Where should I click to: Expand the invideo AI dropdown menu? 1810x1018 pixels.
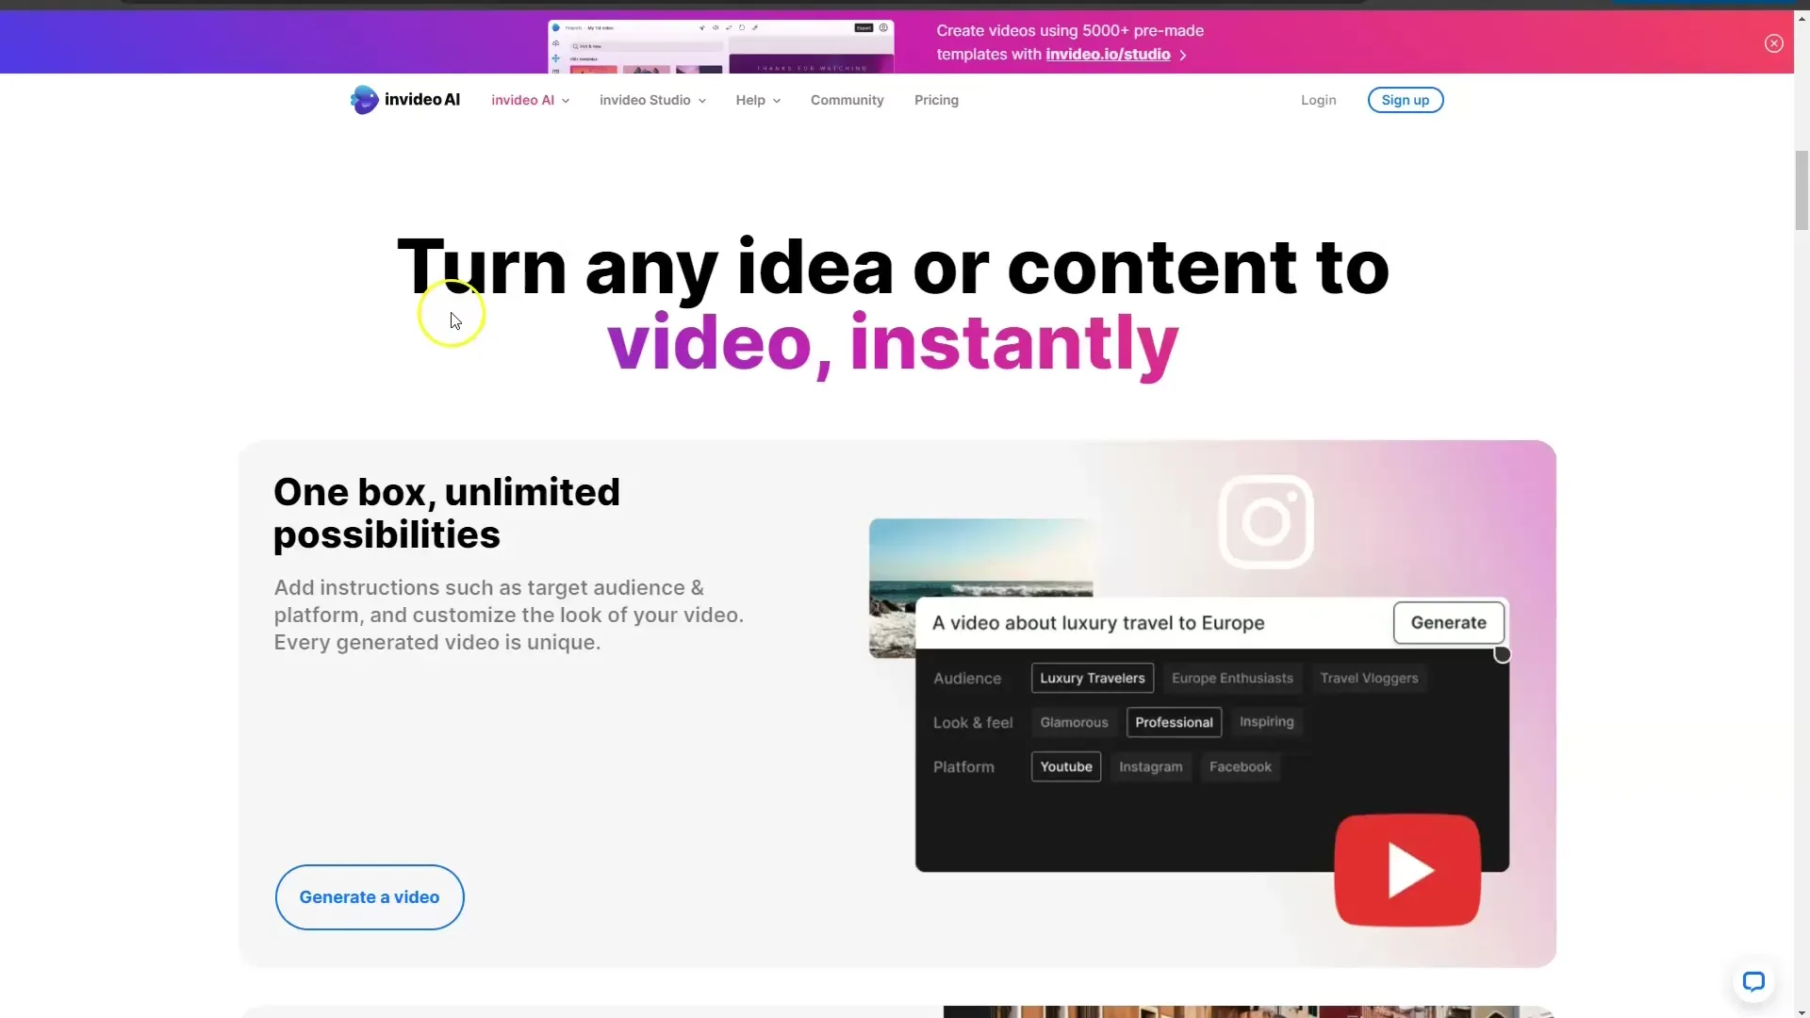pyautogui.click(x=530, y=99)
